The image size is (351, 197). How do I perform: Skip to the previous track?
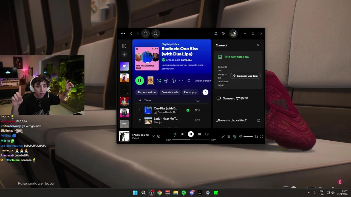[x=182, y=134]
